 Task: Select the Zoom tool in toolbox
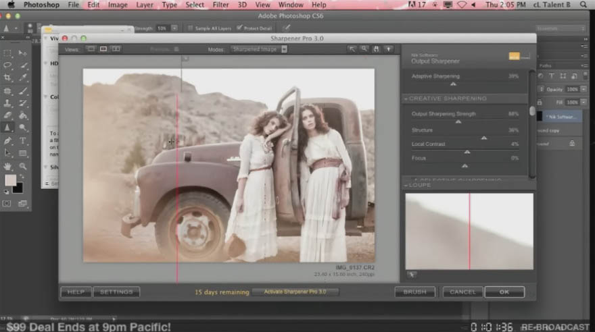point(23,166)
